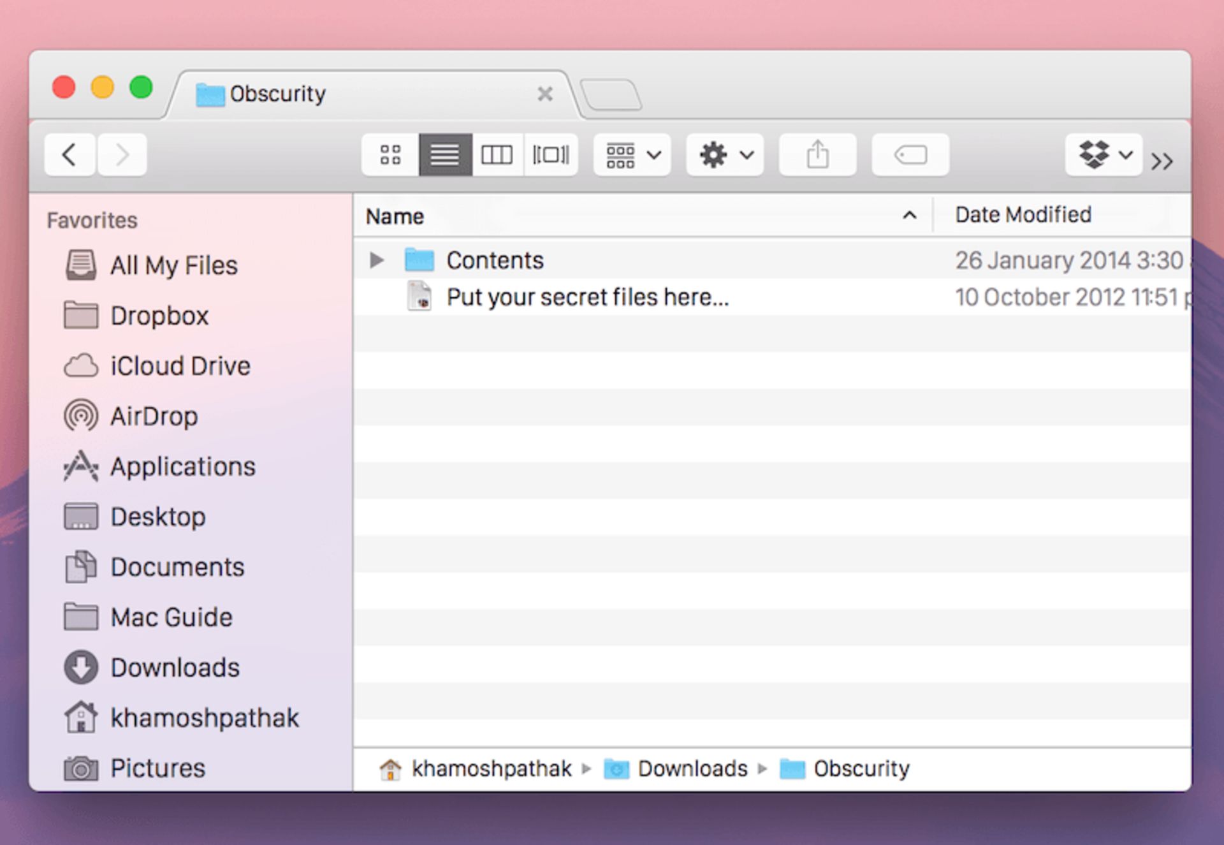
Task: Click the Applications sidebar icon
Action: pos(81,466)
